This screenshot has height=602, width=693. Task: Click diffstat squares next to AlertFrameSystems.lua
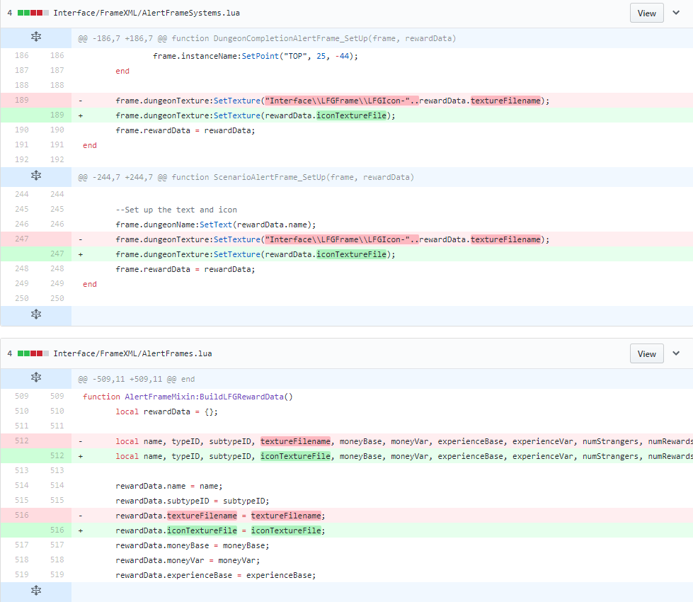coord(33,13)
